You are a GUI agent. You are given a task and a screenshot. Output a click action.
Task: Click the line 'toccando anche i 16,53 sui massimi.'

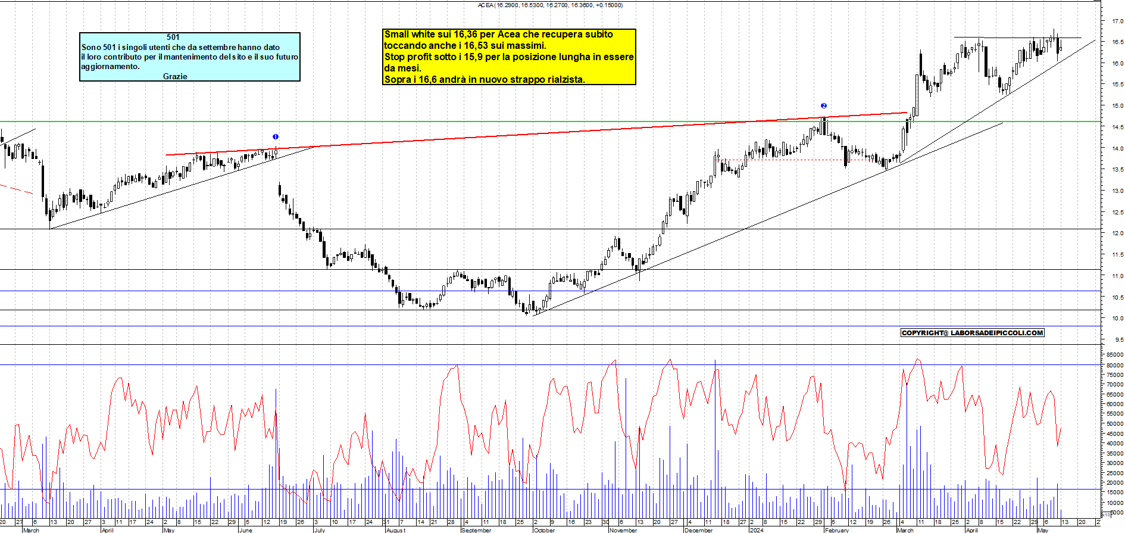click(x=465, y=45)
